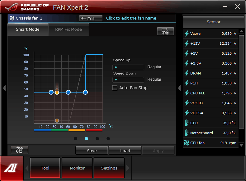The image size is (246, 181).
Task: Select the highlighted second page dot
Action: (x=86, y=138)
